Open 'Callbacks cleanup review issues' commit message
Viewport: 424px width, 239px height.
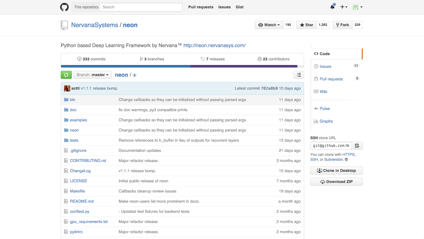[148, 191]
